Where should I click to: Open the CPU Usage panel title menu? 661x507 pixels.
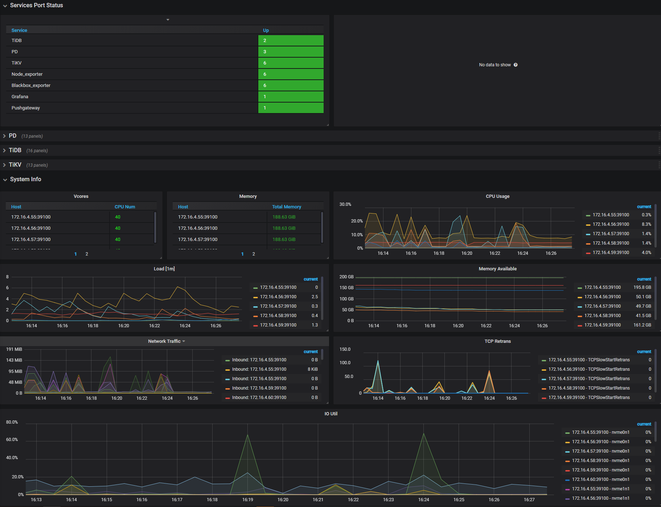point(497,196)
